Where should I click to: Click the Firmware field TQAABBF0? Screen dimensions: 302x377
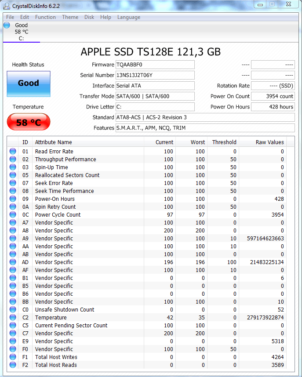click(155, 65)
